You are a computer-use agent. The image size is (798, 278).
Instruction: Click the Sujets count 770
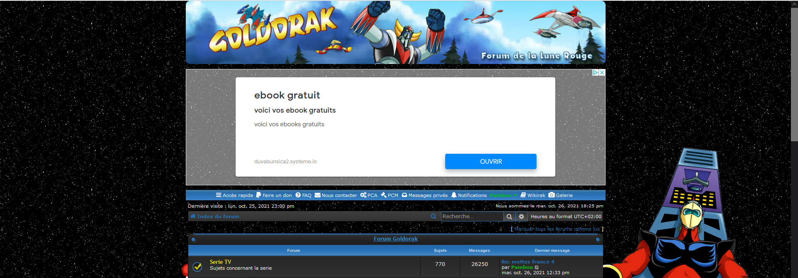(440, 264)
